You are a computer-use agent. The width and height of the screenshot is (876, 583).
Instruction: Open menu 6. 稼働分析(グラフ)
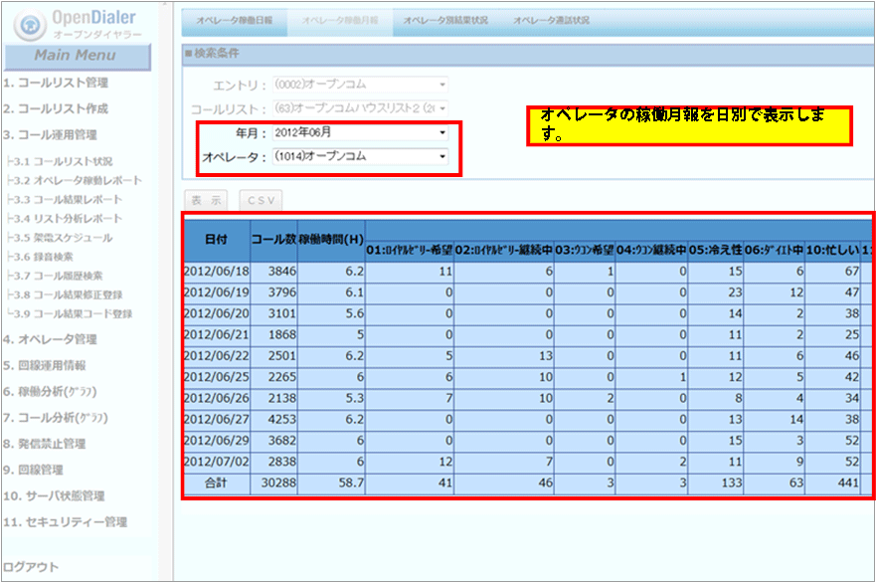point(50,392)
